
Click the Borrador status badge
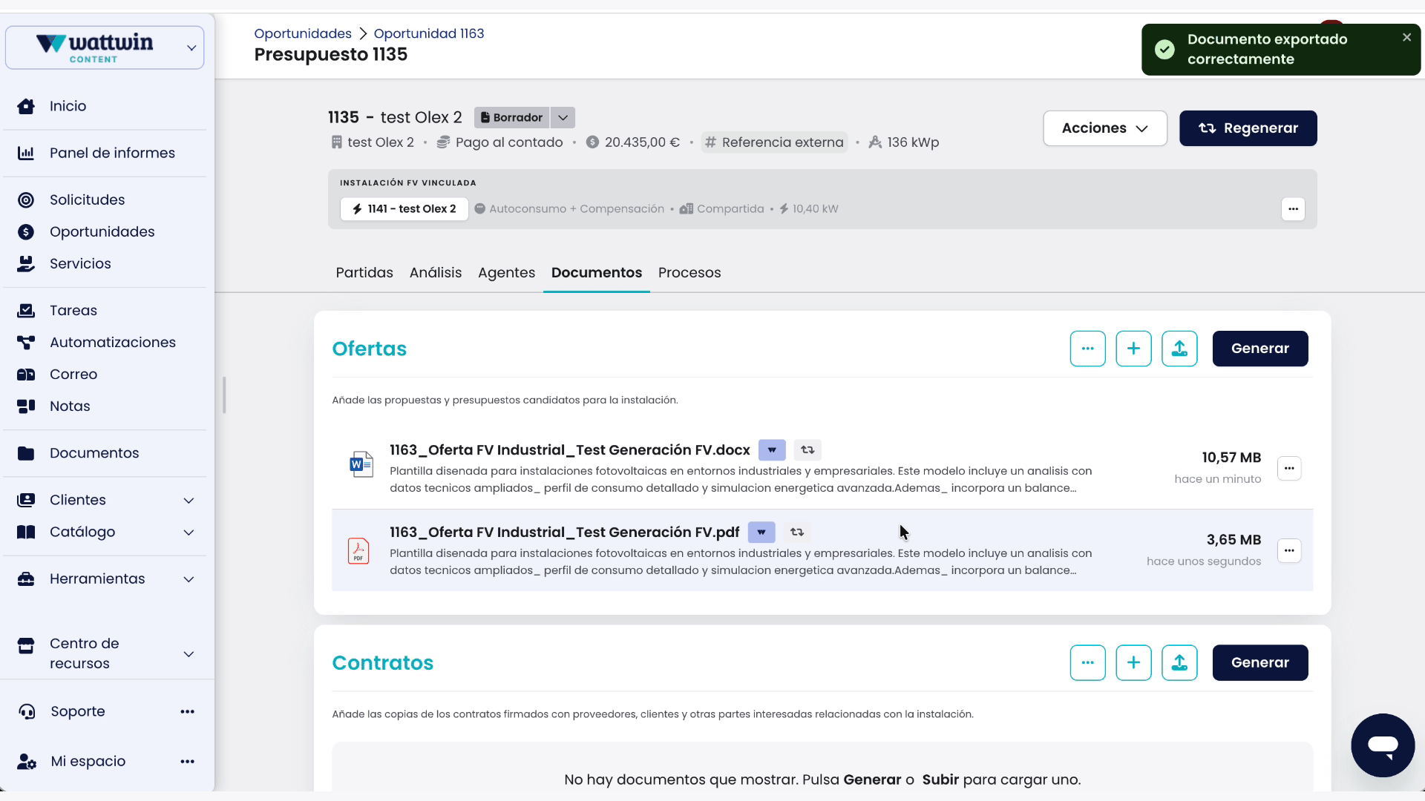512,117
